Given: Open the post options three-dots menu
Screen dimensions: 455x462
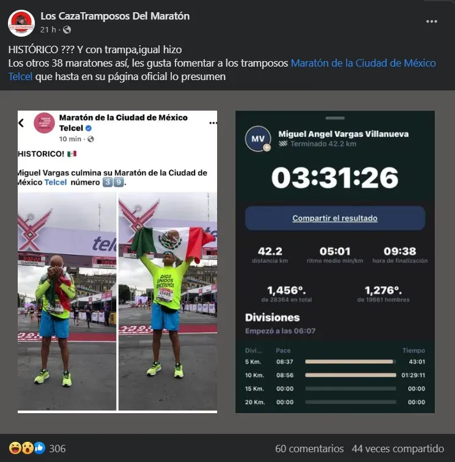Looking at the screenshot, I should click(431, 21).
